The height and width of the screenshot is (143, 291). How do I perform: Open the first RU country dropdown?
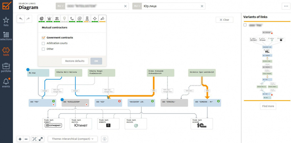click(x=61, y=6)
